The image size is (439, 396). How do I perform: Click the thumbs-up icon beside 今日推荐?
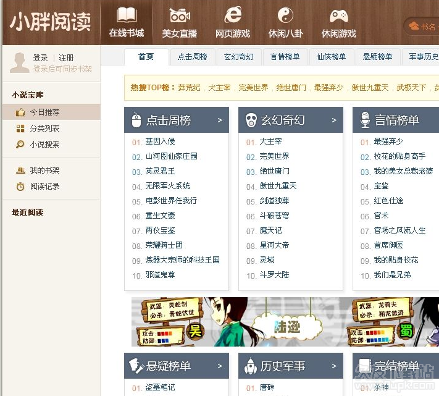20,112
